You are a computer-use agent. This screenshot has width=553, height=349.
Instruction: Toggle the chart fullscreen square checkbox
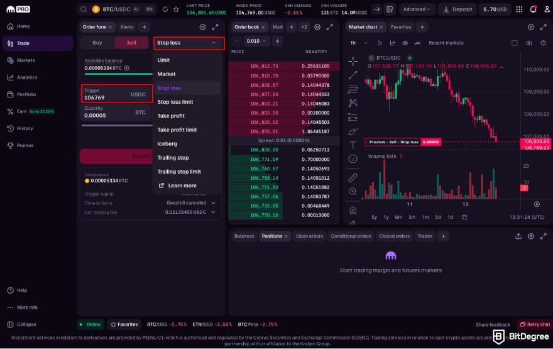tap(515, 43)
